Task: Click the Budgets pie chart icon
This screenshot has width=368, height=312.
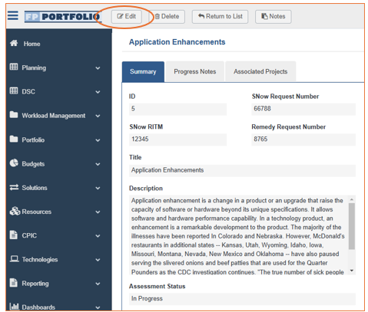Action: pos(14,163)
